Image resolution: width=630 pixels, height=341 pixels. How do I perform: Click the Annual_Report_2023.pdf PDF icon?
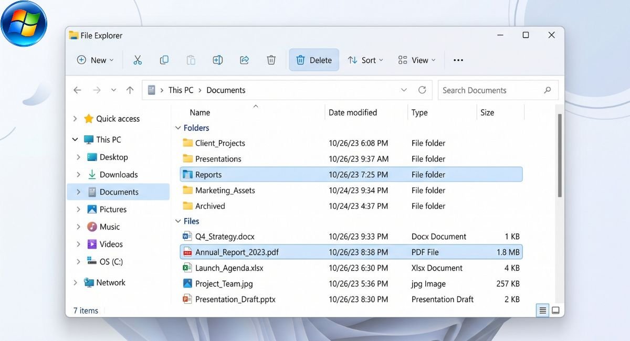[187, 252]
